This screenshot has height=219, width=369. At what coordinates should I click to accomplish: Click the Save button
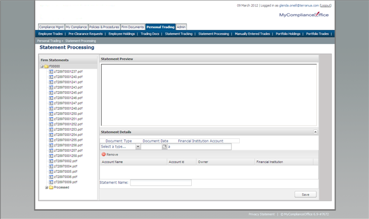pos(305,194)
